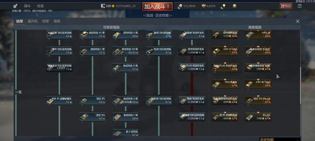Click the help question mark icon
Screen dimensions: 315x141
pyautogui.click(x=299, y=6)
